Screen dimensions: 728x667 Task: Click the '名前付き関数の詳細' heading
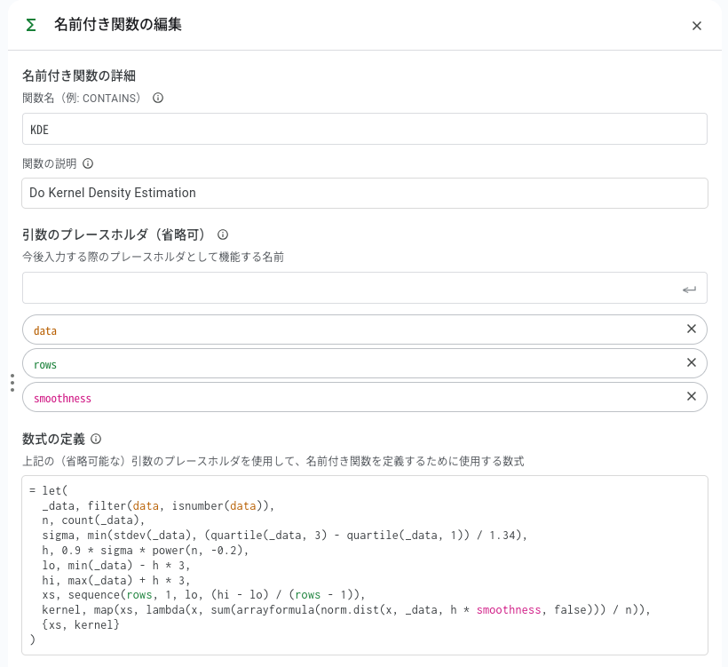click(x=79, y=75)
